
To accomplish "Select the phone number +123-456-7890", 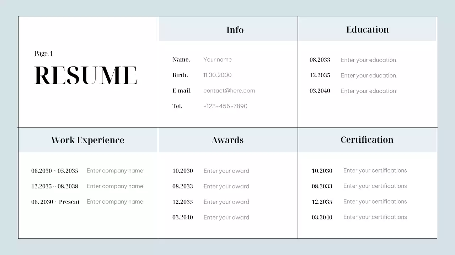I will pyautogui.click(x=225, y=106).
